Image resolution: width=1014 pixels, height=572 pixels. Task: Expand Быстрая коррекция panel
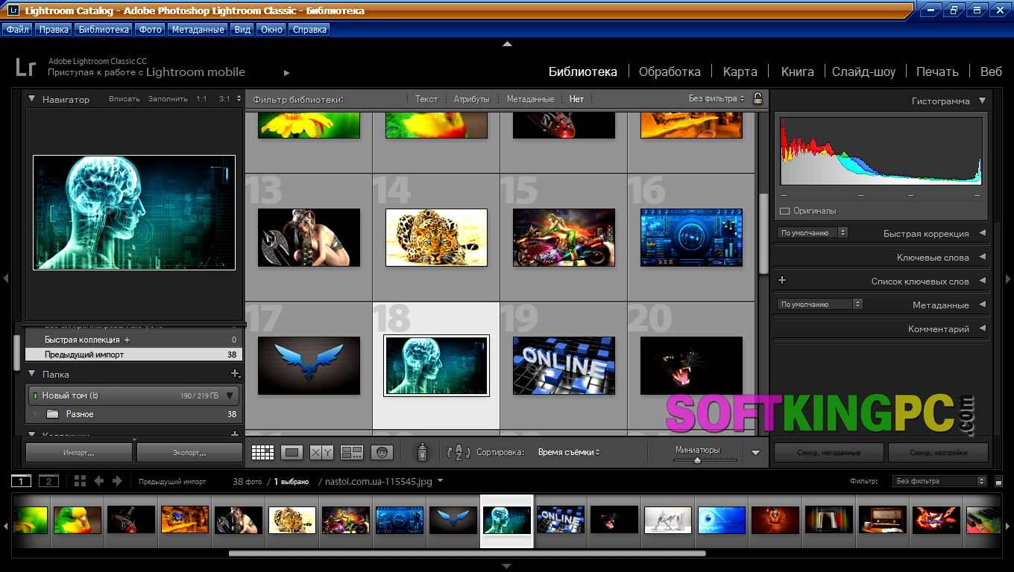pyautogui.click(x=982, y=233)
